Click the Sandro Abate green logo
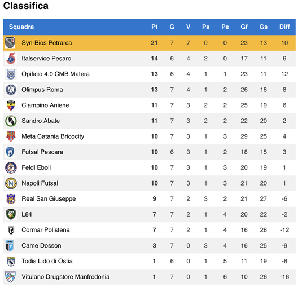This screenshot has width=298, height=287. tap(11, 121)
